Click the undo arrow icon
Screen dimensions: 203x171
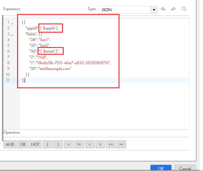[x=163, y=9]
